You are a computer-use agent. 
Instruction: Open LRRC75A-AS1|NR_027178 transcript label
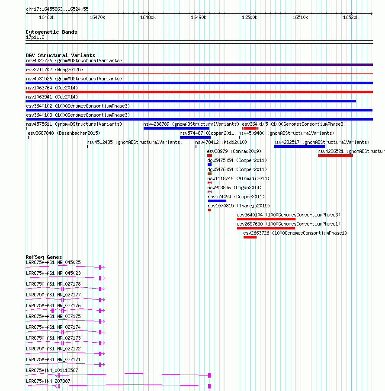(54, 284)
